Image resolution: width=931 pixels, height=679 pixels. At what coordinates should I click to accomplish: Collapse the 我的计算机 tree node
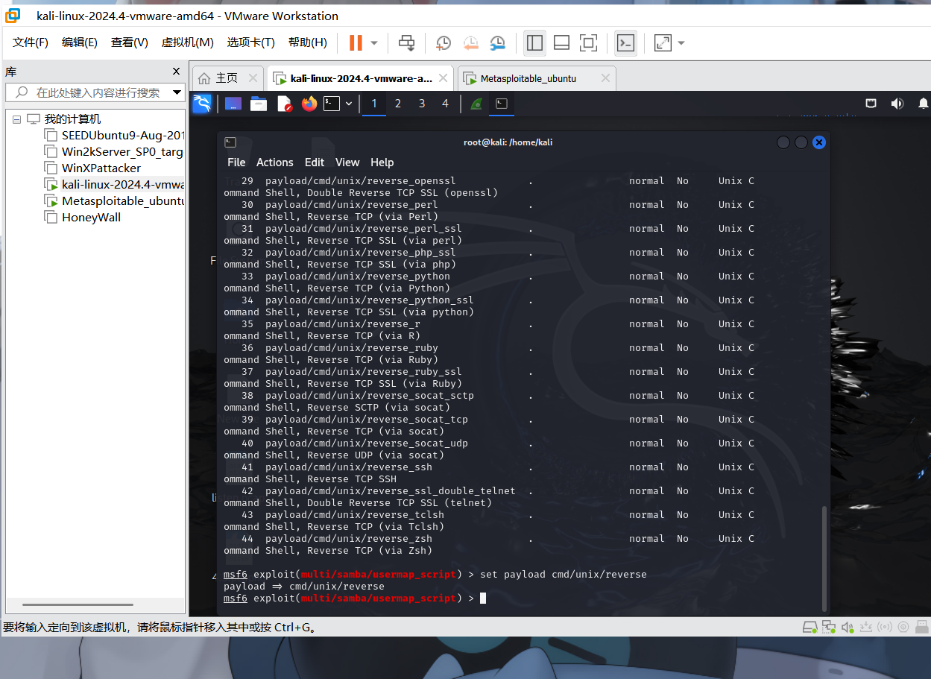[x=16, y=119]
